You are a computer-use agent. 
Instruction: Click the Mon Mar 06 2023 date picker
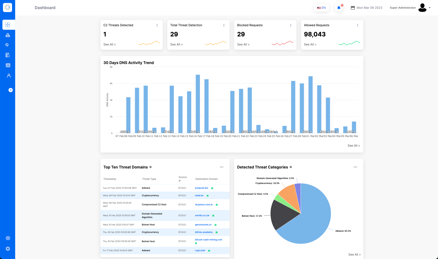(x=367, y=8)
